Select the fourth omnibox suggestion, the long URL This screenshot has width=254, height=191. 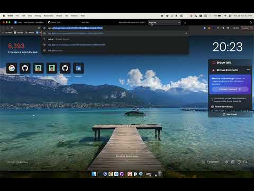pos(115,45)
